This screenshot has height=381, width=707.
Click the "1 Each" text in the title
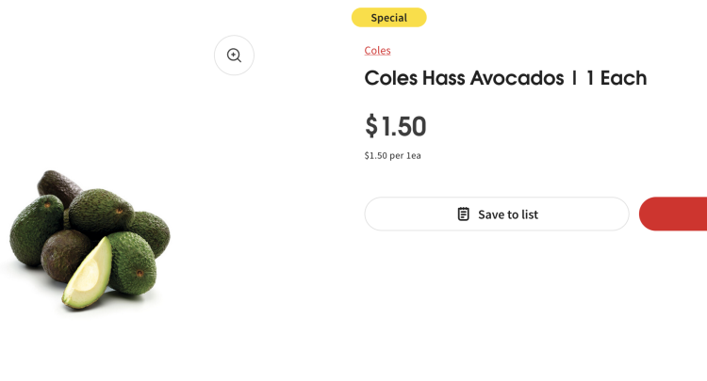617,78
